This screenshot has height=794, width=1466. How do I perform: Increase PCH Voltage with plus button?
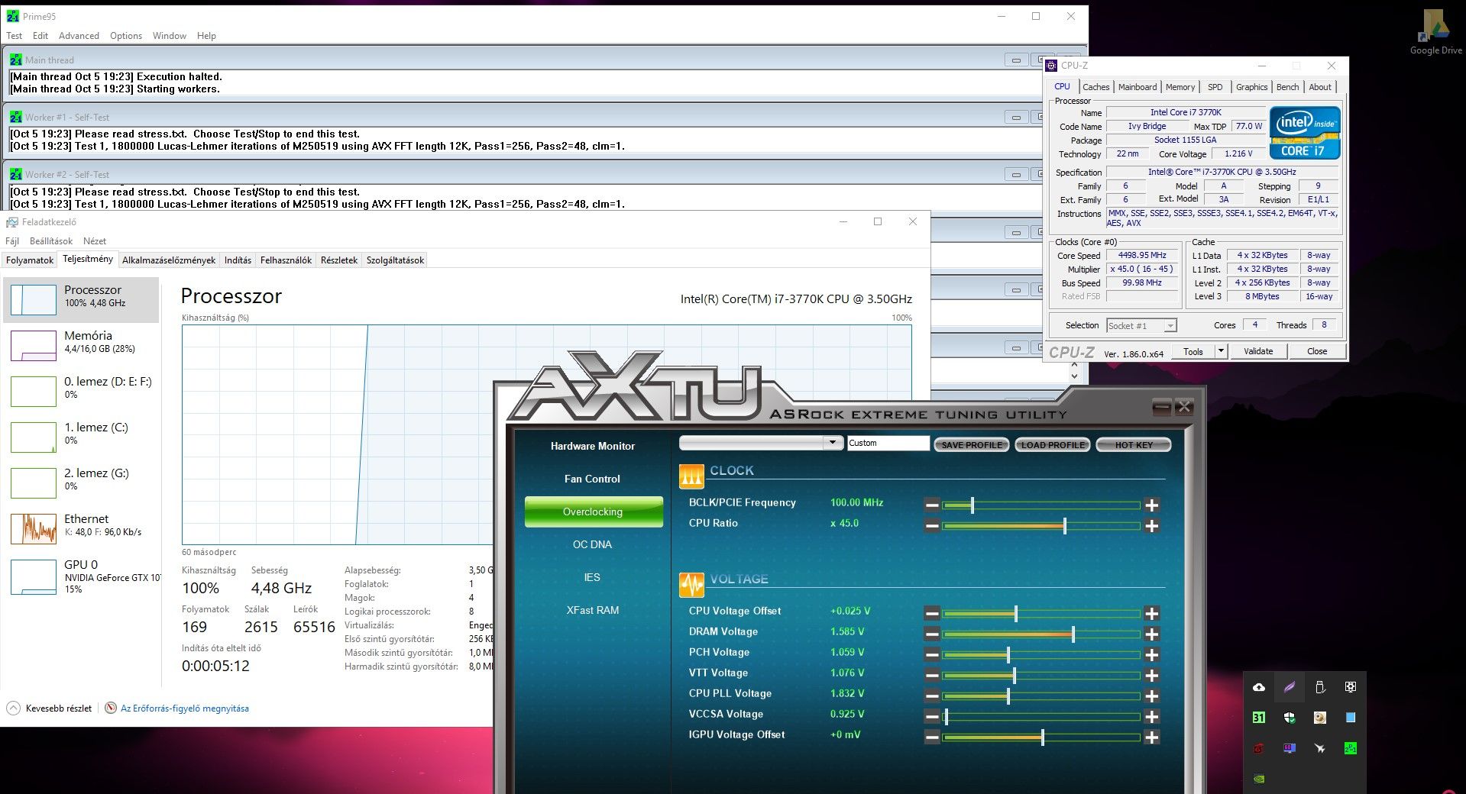pyautogui.click(x=1152, y=654)
